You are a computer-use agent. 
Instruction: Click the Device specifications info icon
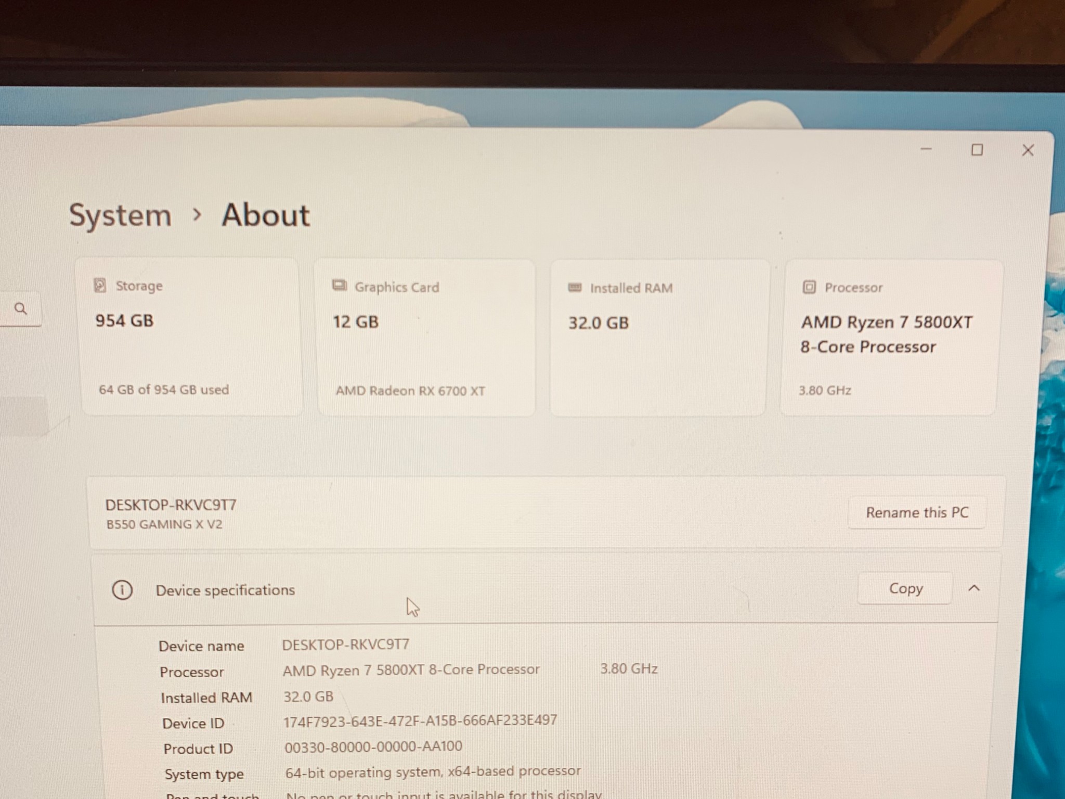(x=122, y=590)
